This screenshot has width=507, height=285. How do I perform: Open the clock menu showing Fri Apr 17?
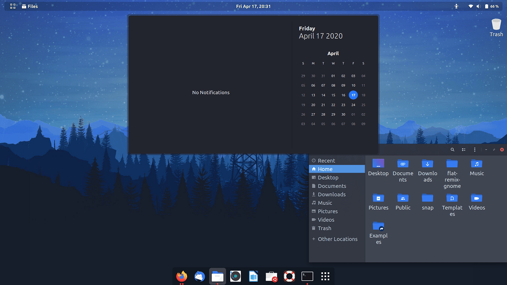click(253, 6)
